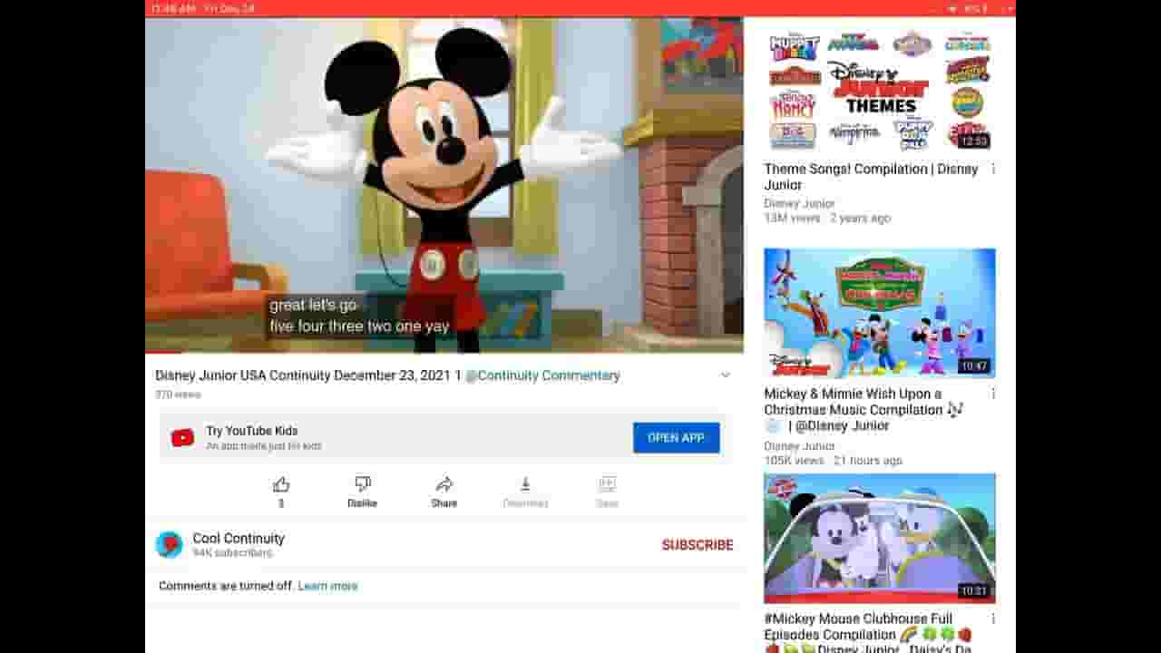The image size is (1161, 653).
Task: Tap the Download icon
Action: (x=525, y=484)
